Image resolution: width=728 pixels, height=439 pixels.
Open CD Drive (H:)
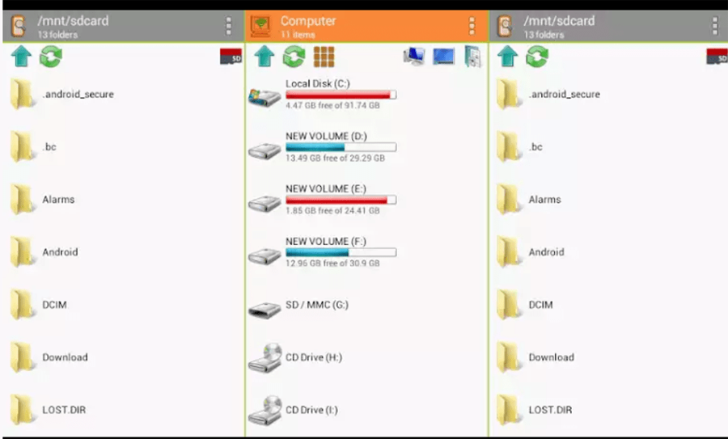(366, 357)
